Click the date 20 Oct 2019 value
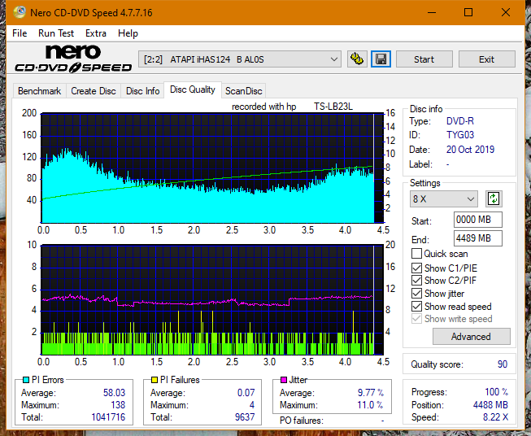The width and height of the screenshot is (531, 436). [x=470, y=150]
